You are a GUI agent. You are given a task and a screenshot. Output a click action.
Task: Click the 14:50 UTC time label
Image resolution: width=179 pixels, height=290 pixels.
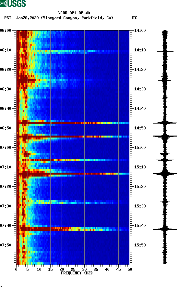pyautogui.click(x=140, y=128)
